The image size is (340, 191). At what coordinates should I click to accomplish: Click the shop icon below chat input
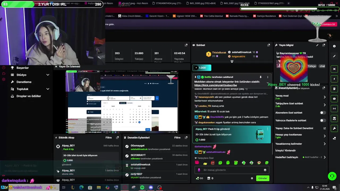(x=209, y=178)
